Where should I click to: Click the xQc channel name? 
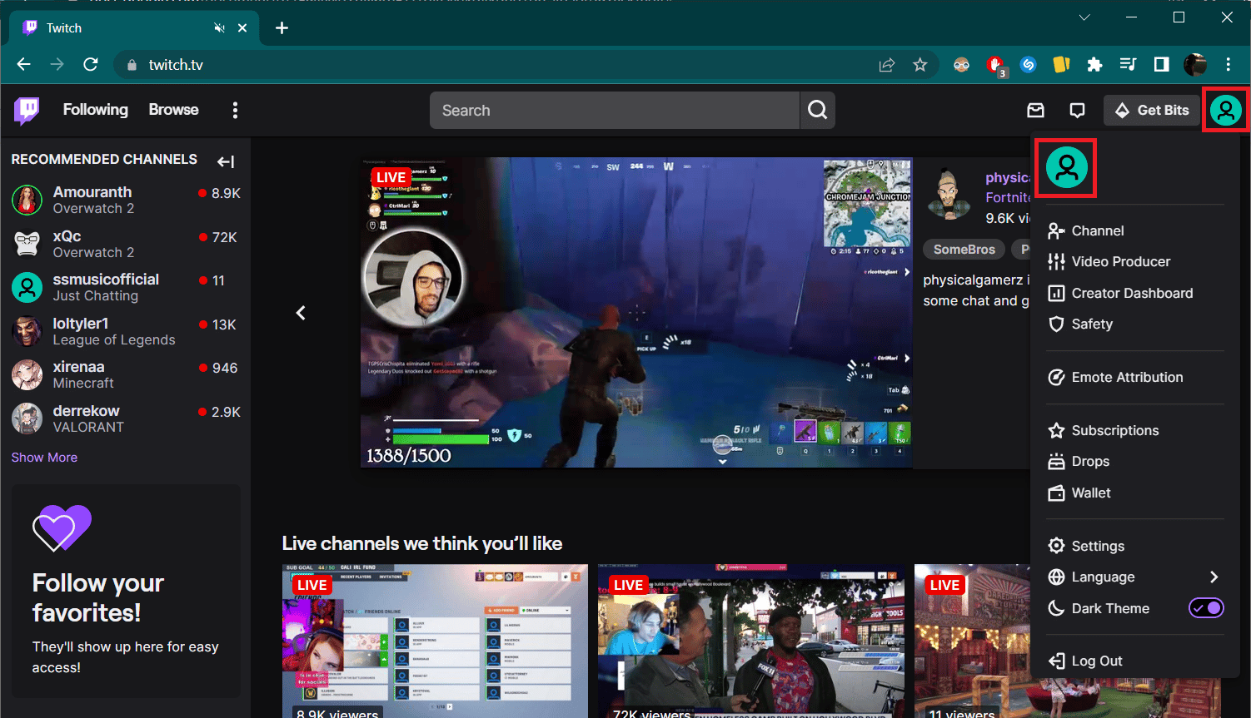point(67,236)
